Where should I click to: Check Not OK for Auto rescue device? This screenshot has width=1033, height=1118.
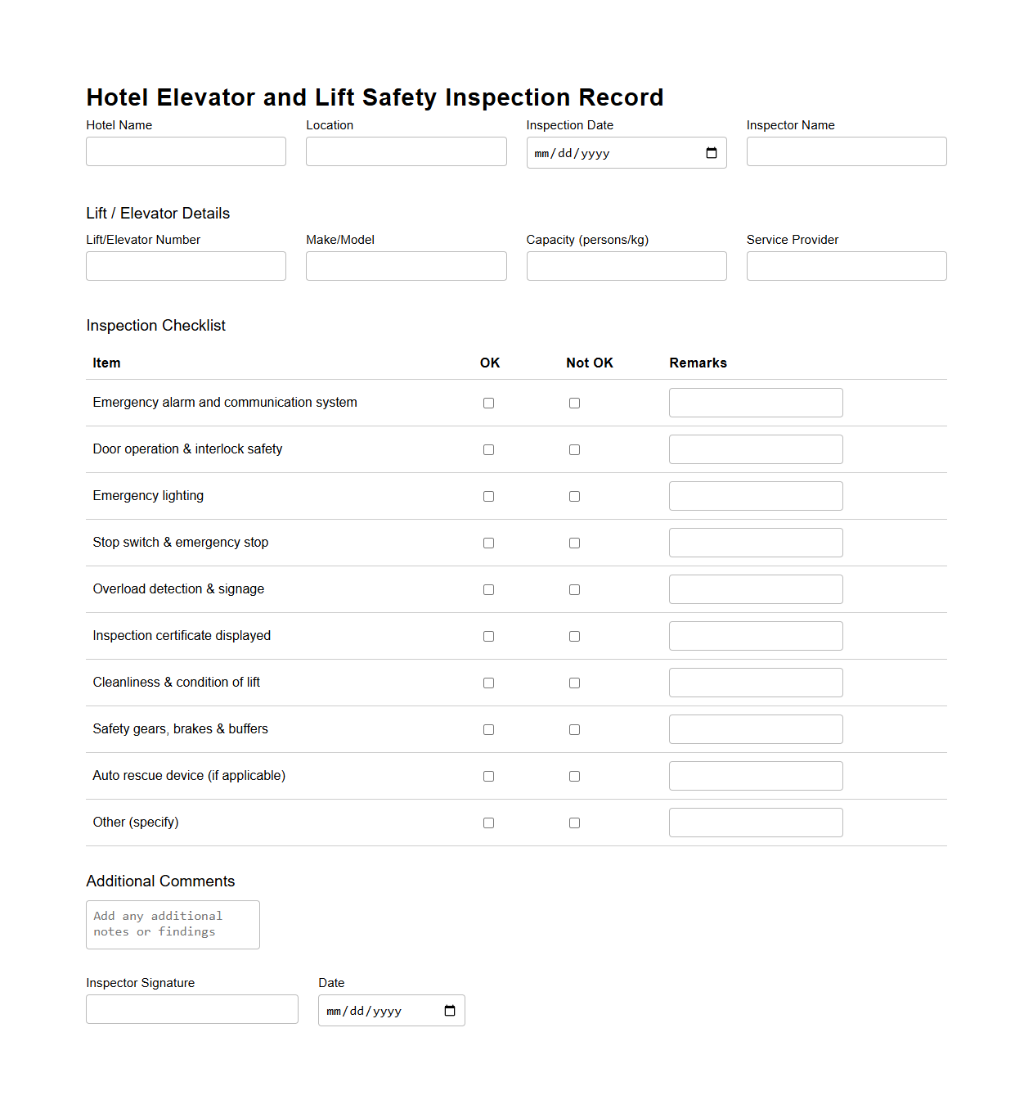click(x=574, y=776)
